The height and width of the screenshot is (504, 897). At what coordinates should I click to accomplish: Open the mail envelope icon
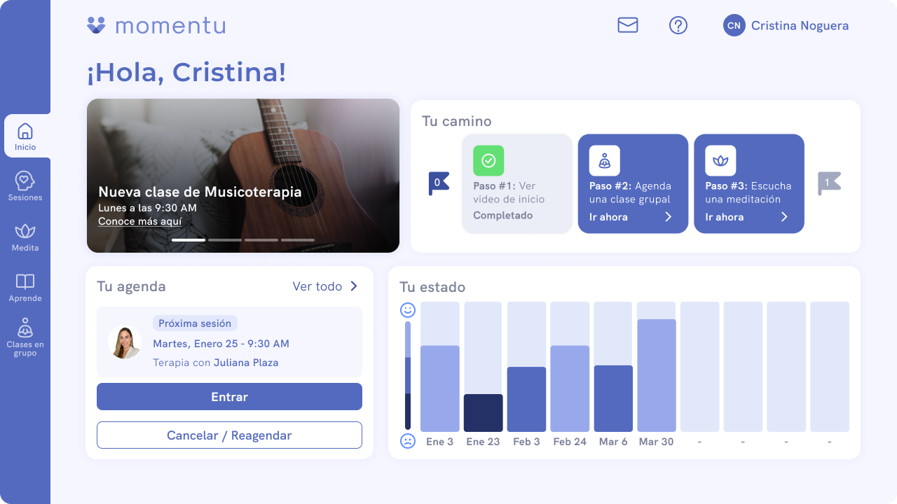(x=627, y=25)
